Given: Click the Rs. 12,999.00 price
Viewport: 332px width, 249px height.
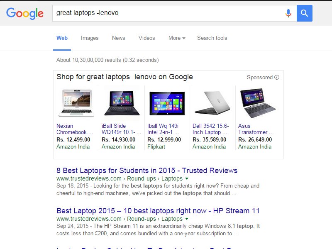Looking at the screenshot, I should [x=164, y=139].
